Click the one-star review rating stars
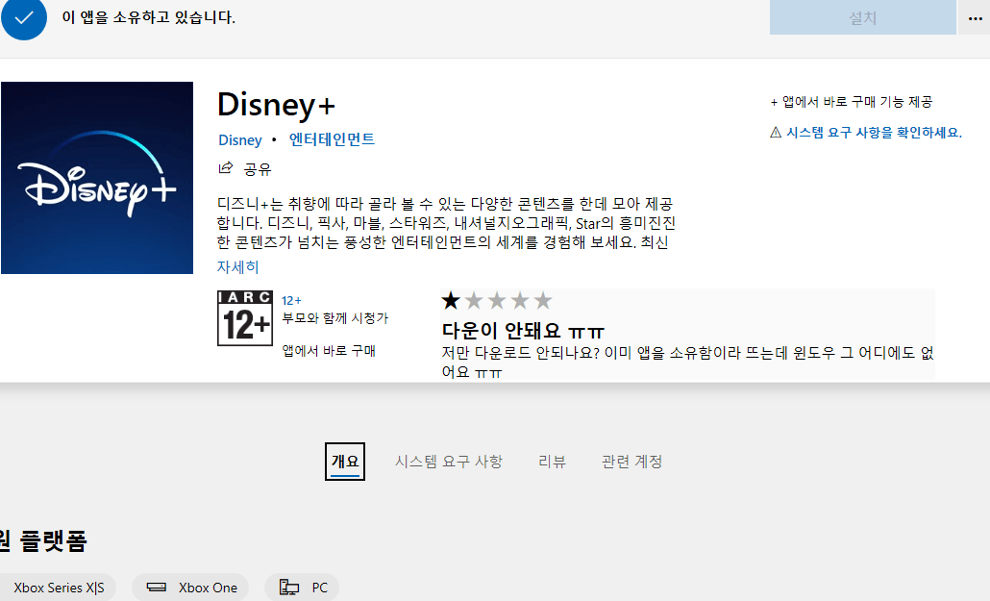This screenshot has height=601, width=990. pyautogui.click(x=496, y=301)
